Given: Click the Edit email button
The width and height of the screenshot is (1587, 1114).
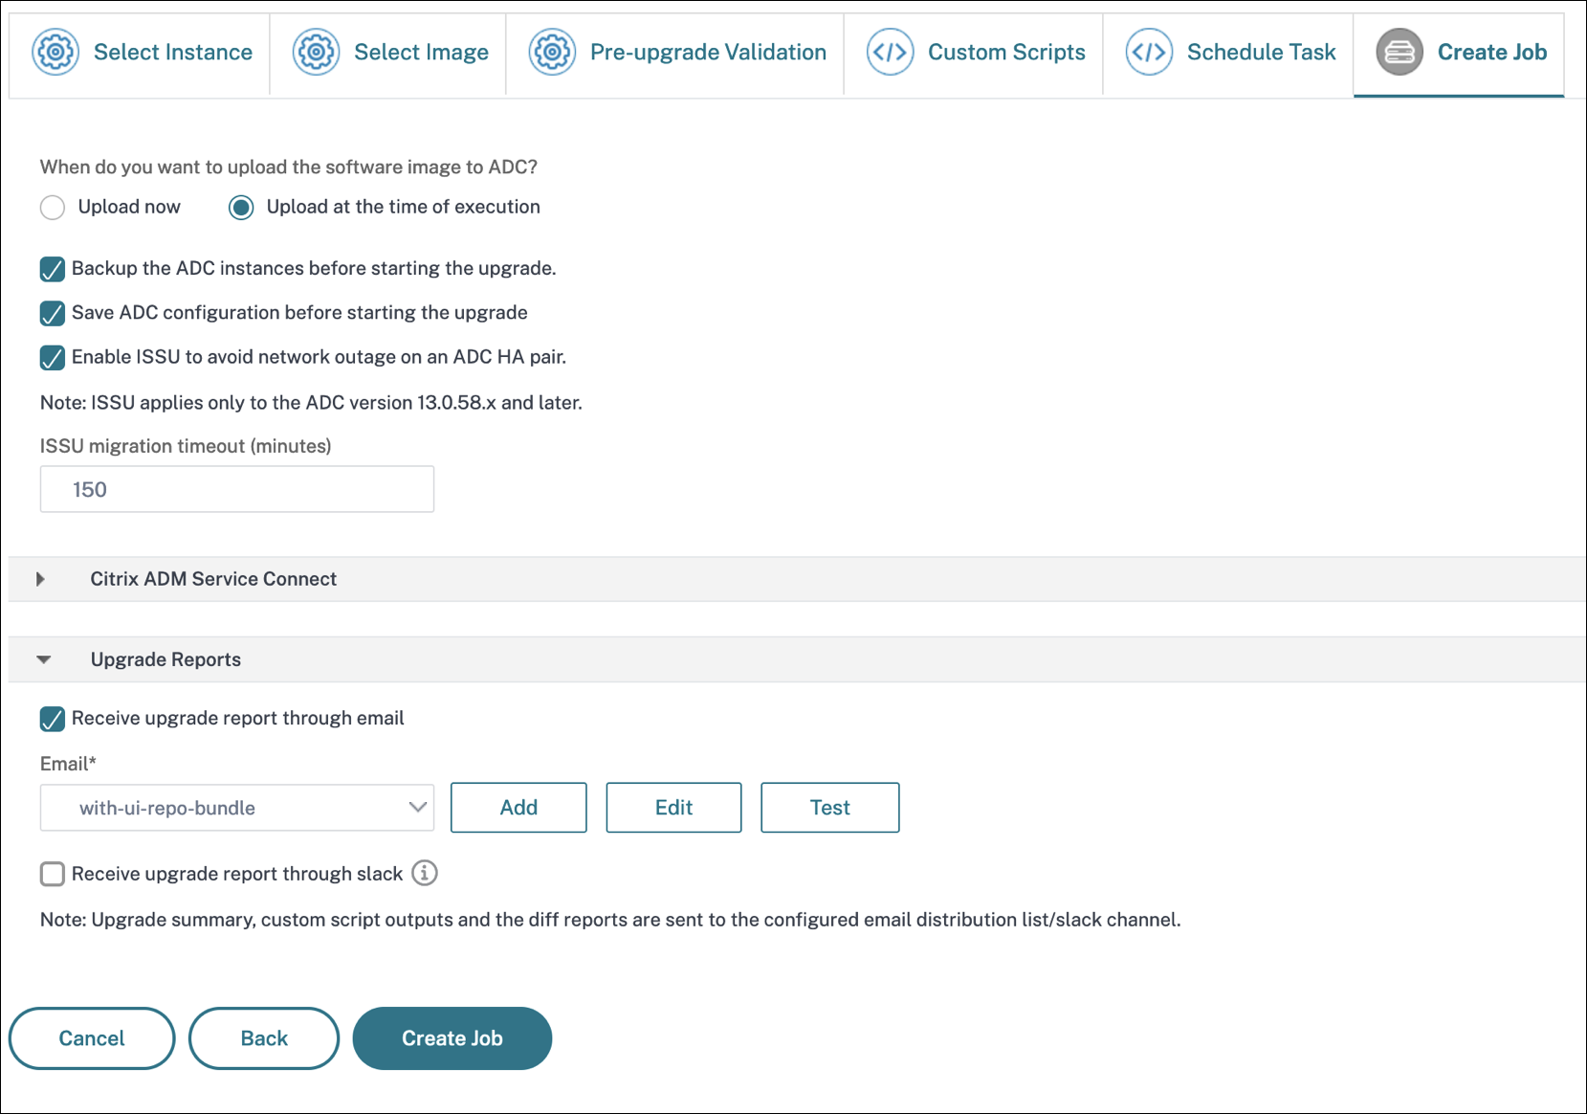Looking at the screenshot, I should click(673, 808).
